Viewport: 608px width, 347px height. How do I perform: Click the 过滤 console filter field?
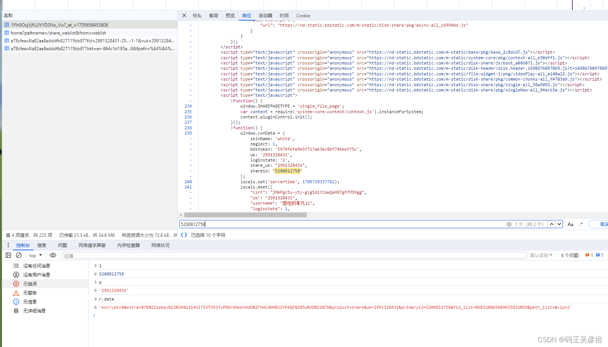295,256
